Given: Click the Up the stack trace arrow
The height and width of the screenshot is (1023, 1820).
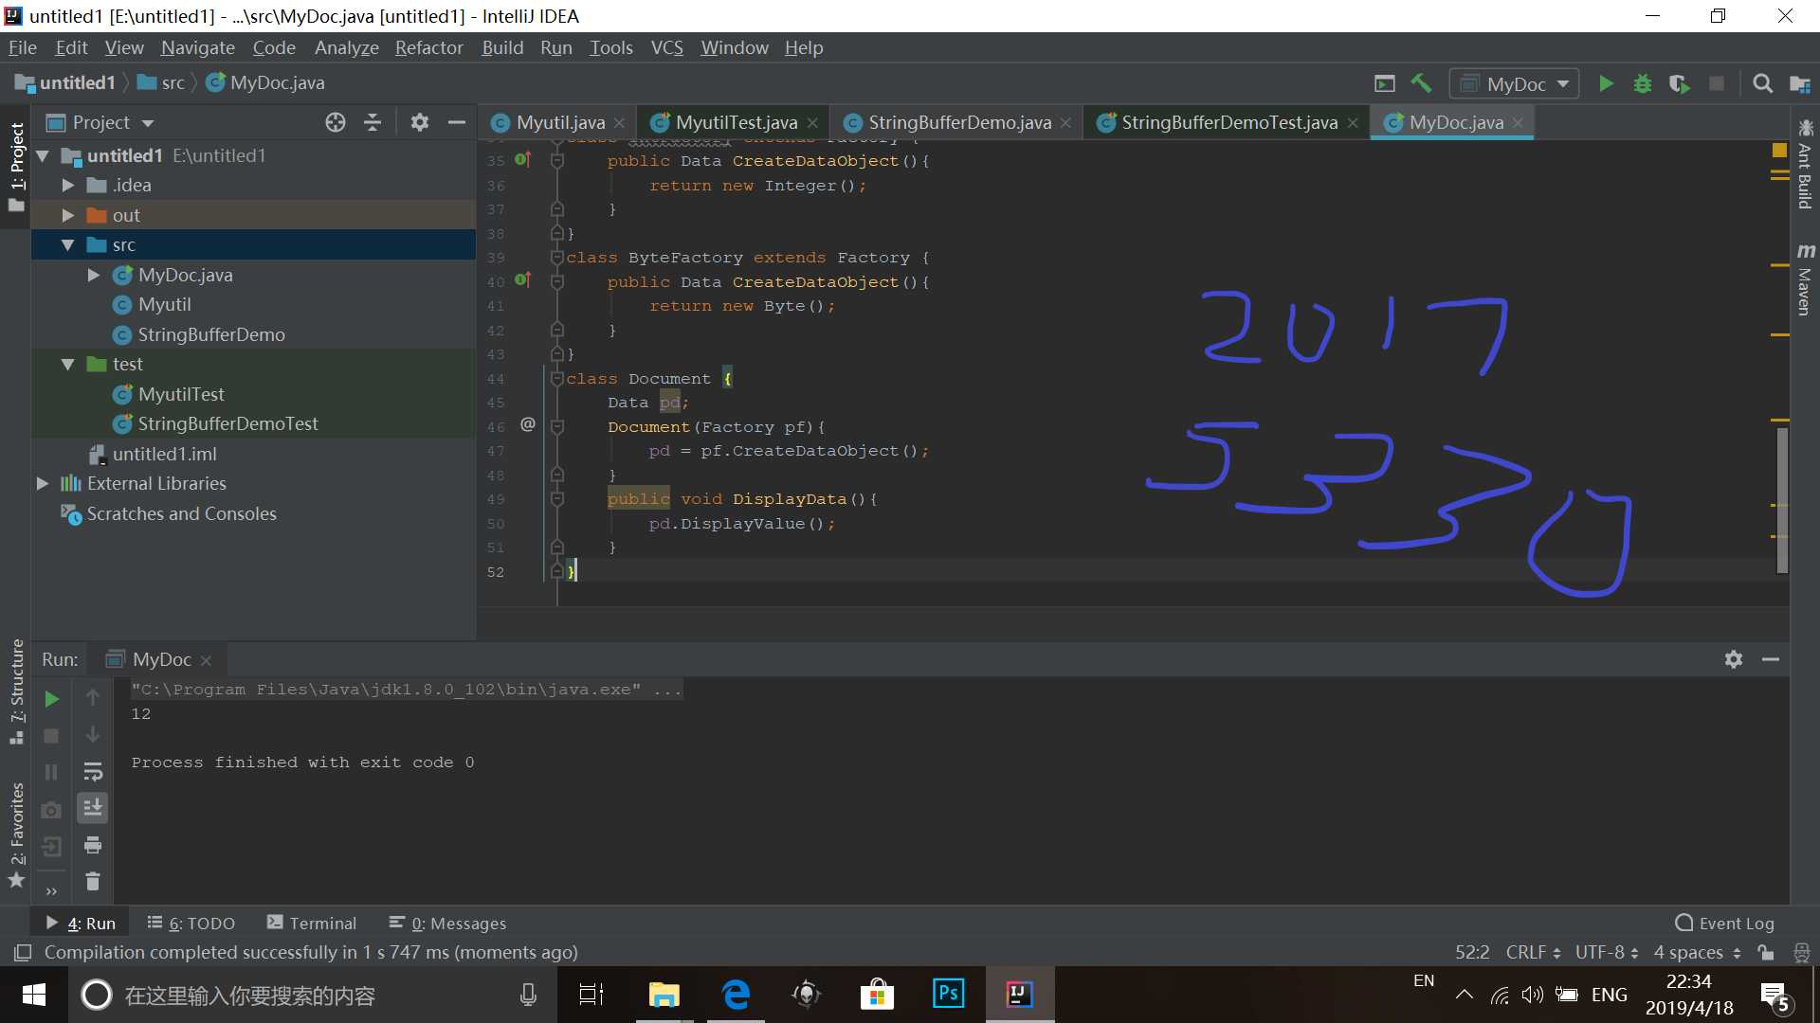Looking at the screenshot, I should click(93, 698).
